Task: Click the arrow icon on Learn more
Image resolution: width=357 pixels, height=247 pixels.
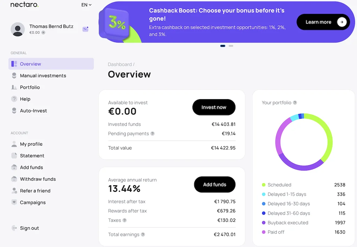Action: 342,22
